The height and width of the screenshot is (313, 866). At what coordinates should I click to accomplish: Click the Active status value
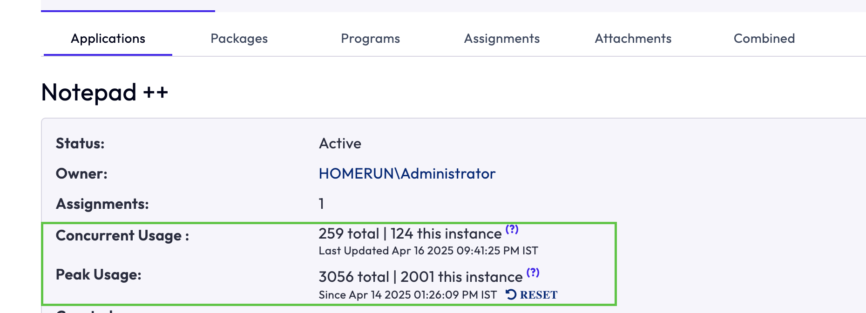tap(340, 143)
